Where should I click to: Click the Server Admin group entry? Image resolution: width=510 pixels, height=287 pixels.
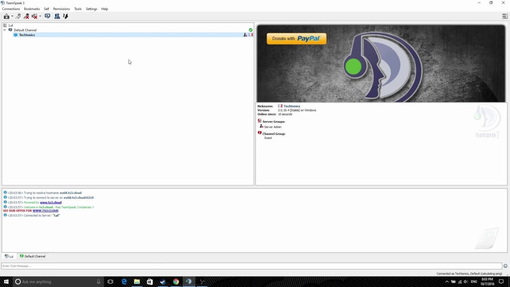(x=273, y=127)
